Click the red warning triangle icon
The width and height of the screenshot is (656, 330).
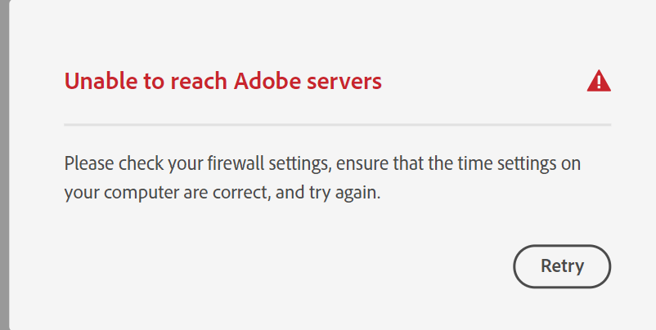click(599, 81)
